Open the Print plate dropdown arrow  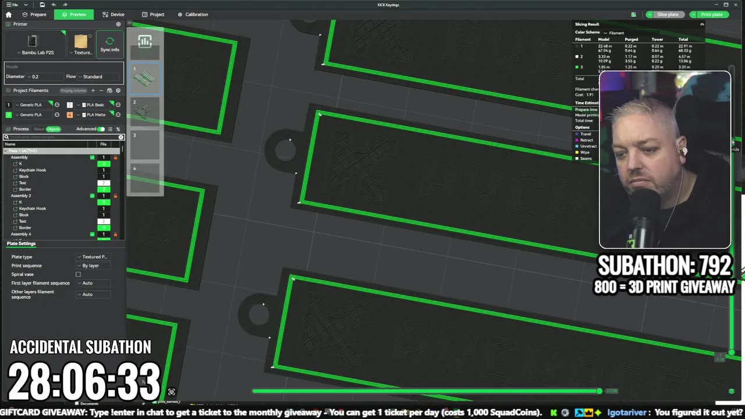[x=693, y=15]
